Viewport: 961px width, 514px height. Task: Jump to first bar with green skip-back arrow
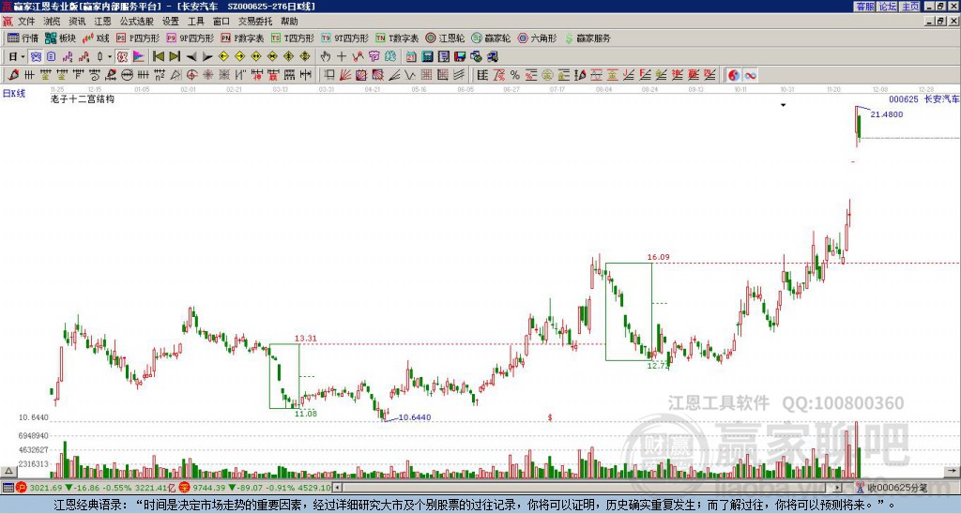coord(158,57)
